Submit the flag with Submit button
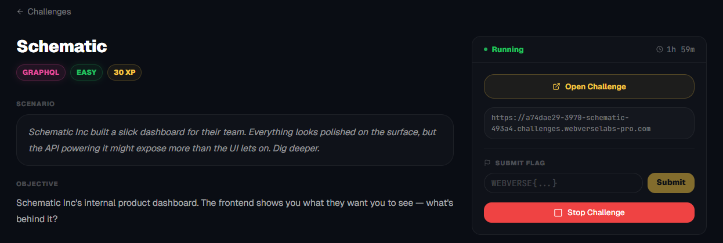The width and height of the screenshot is (723, 243). click(671, 183)
